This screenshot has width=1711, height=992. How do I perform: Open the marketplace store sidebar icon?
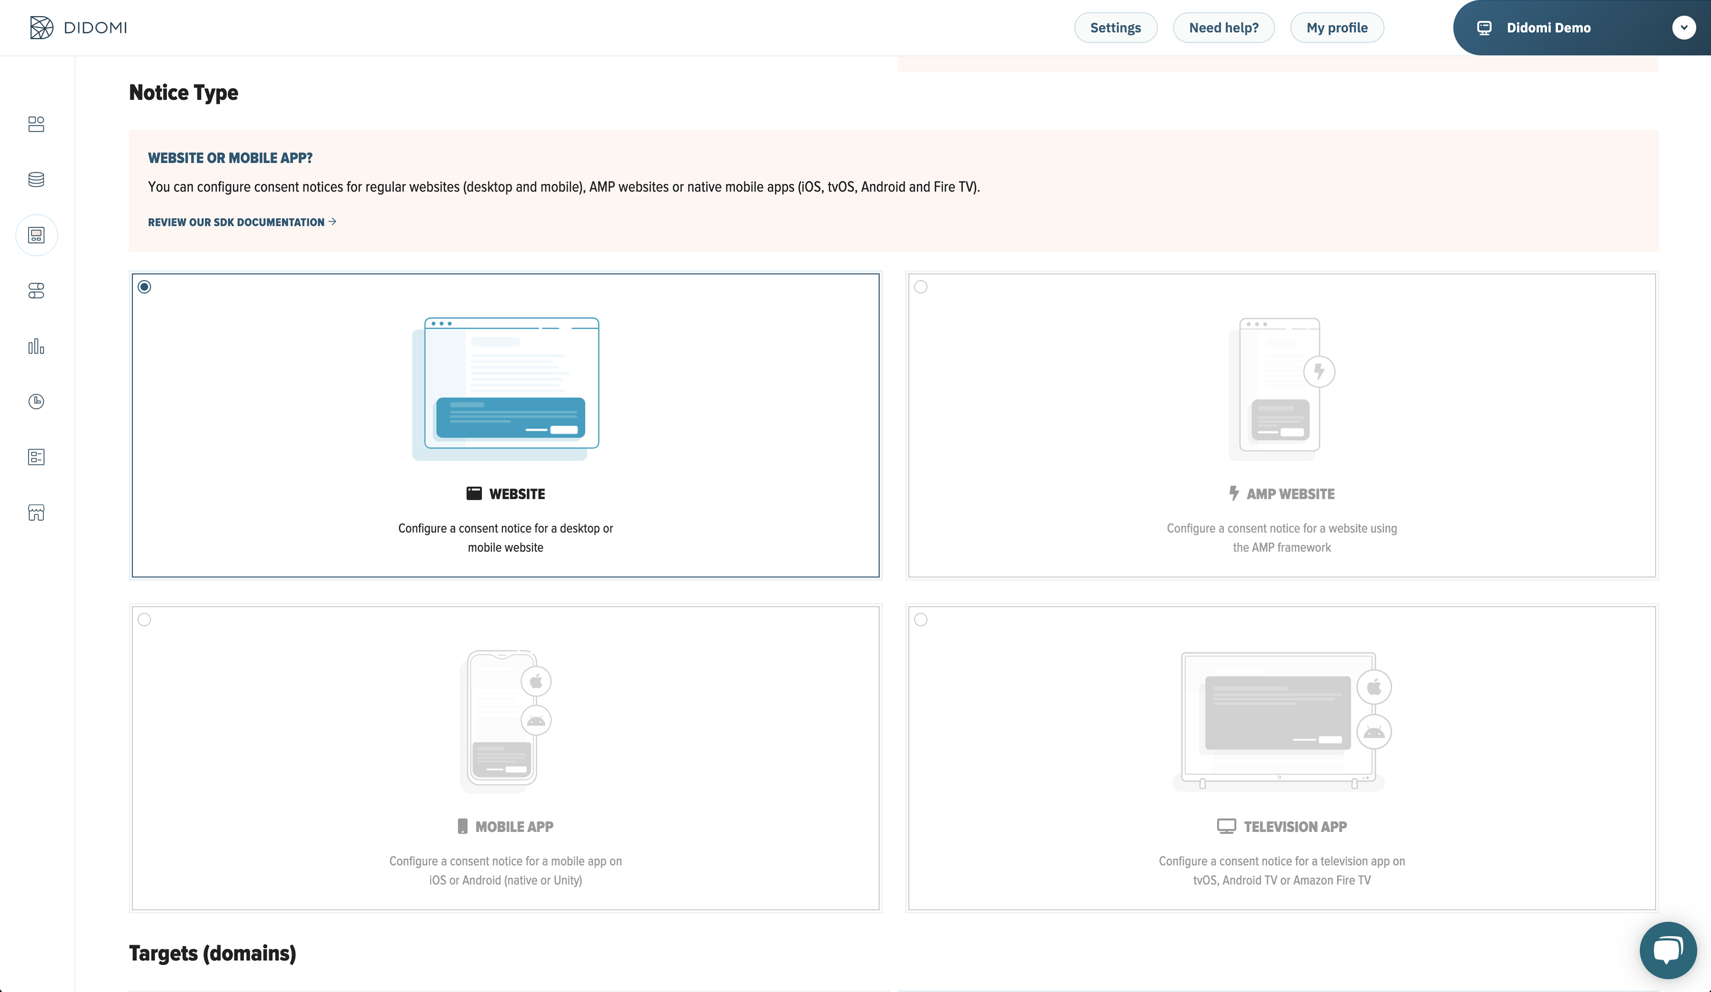pos(36,513)
